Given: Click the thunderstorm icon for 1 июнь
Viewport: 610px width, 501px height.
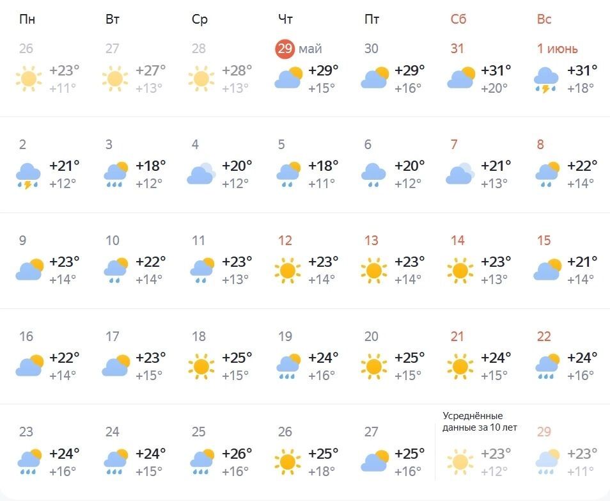Looking at the screenshot, I should coord(547,80).
